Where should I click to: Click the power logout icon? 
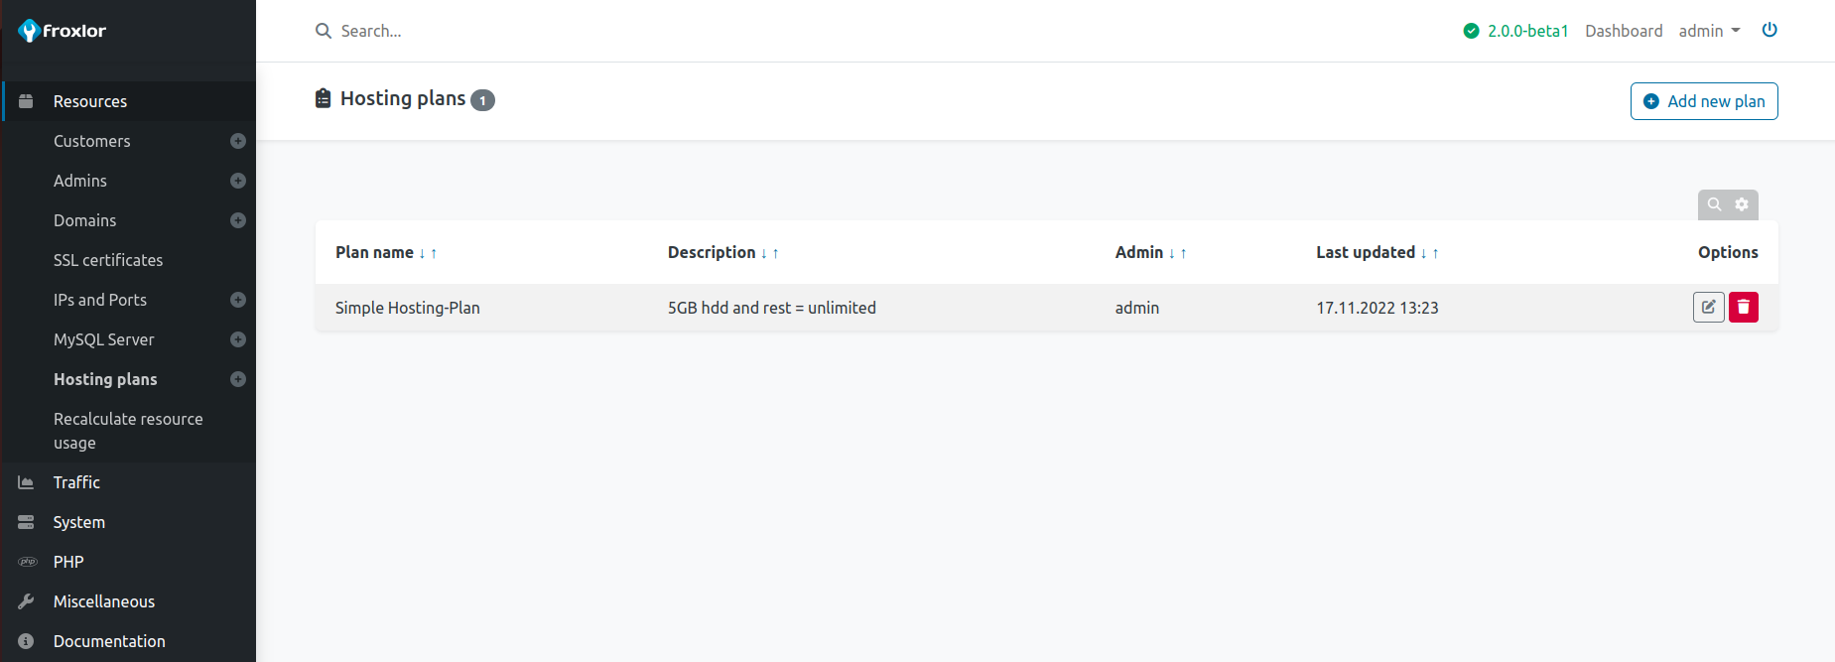(1769, 30)
